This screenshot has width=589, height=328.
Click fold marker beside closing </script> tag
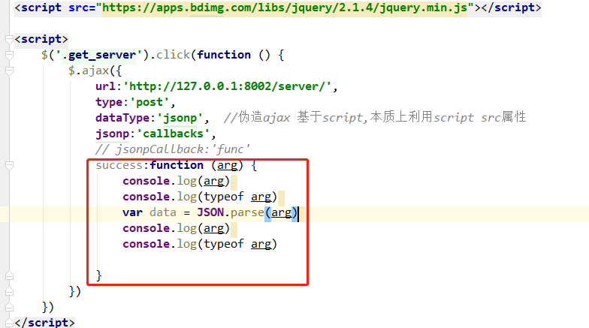9,323
